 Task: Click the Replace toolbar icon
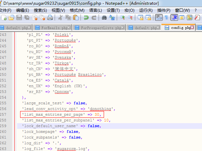tap(112, 17)
